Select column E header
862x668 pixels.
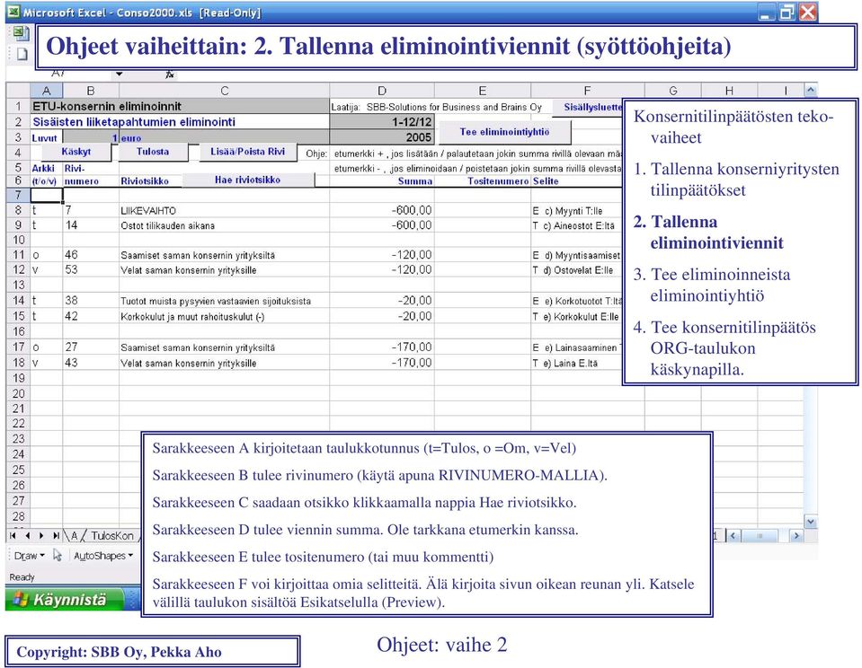[x=482, y=91]
